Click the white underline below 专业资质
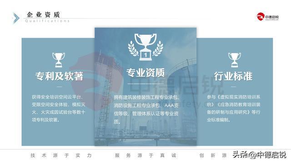 145,84
